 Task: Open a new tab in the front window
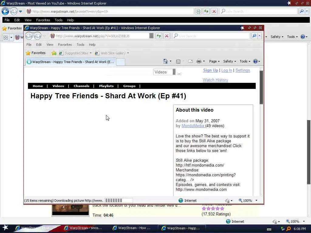(x=121, y=62)
